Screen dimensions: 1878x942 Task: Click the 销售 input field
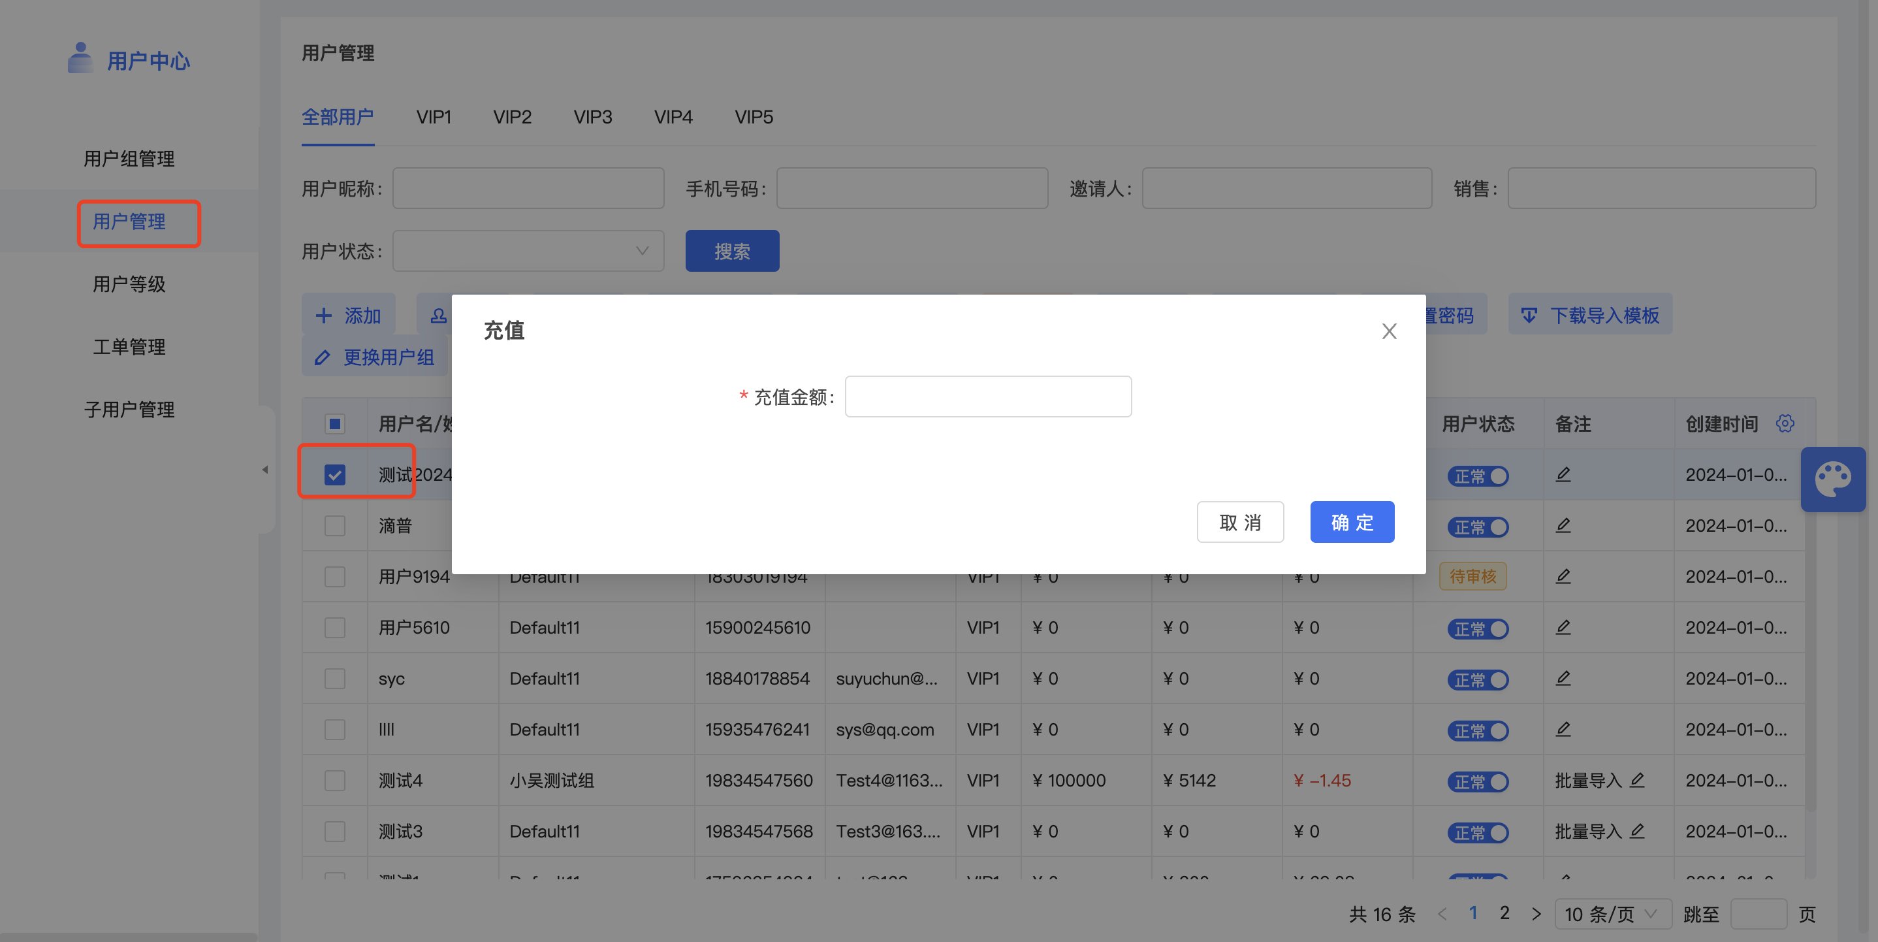click(x=1661, y=188)
